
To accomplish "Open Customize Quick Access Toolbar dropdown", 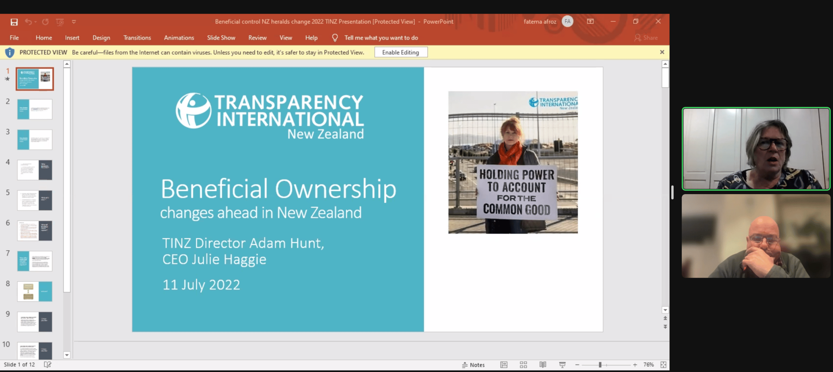I will pos(74,22).
